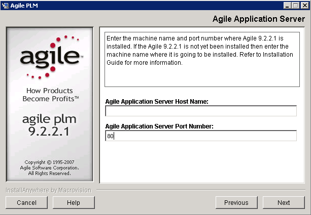The width and height of the screenshot is (311, 215).
Task: Click the Cancel button
Action: tap(26, 202)
